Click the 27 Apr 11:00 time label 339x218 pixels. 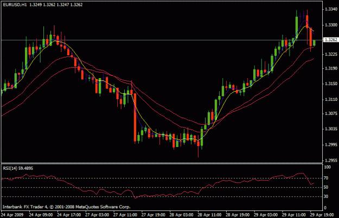click(125, 215)
